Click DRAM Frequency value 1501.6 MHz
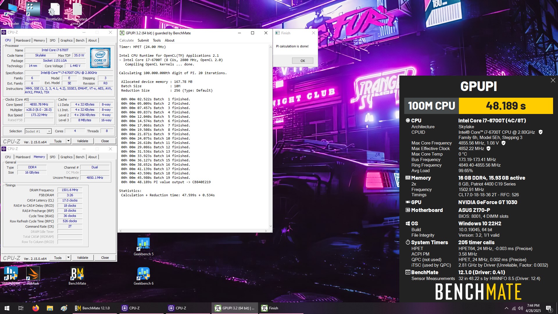Image resolution: width=558 pixels, height=314 pixels. (x=70, y=190)
